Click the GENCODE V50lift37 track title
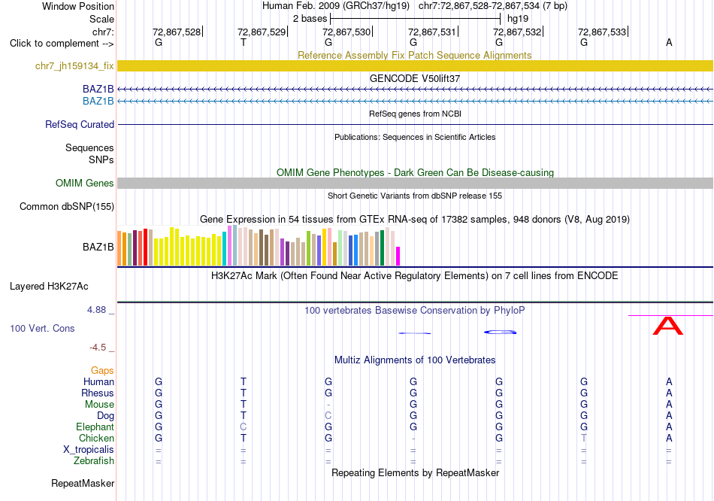Image resolution: width=714 pixels, height=501 pixels. (x=415, y=78)
